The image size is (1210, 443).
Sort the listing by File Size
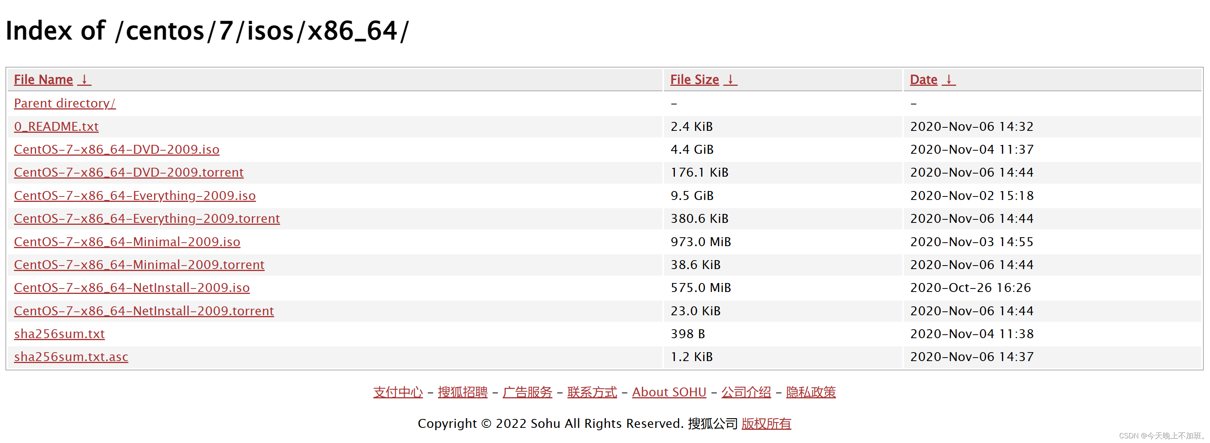694,80
